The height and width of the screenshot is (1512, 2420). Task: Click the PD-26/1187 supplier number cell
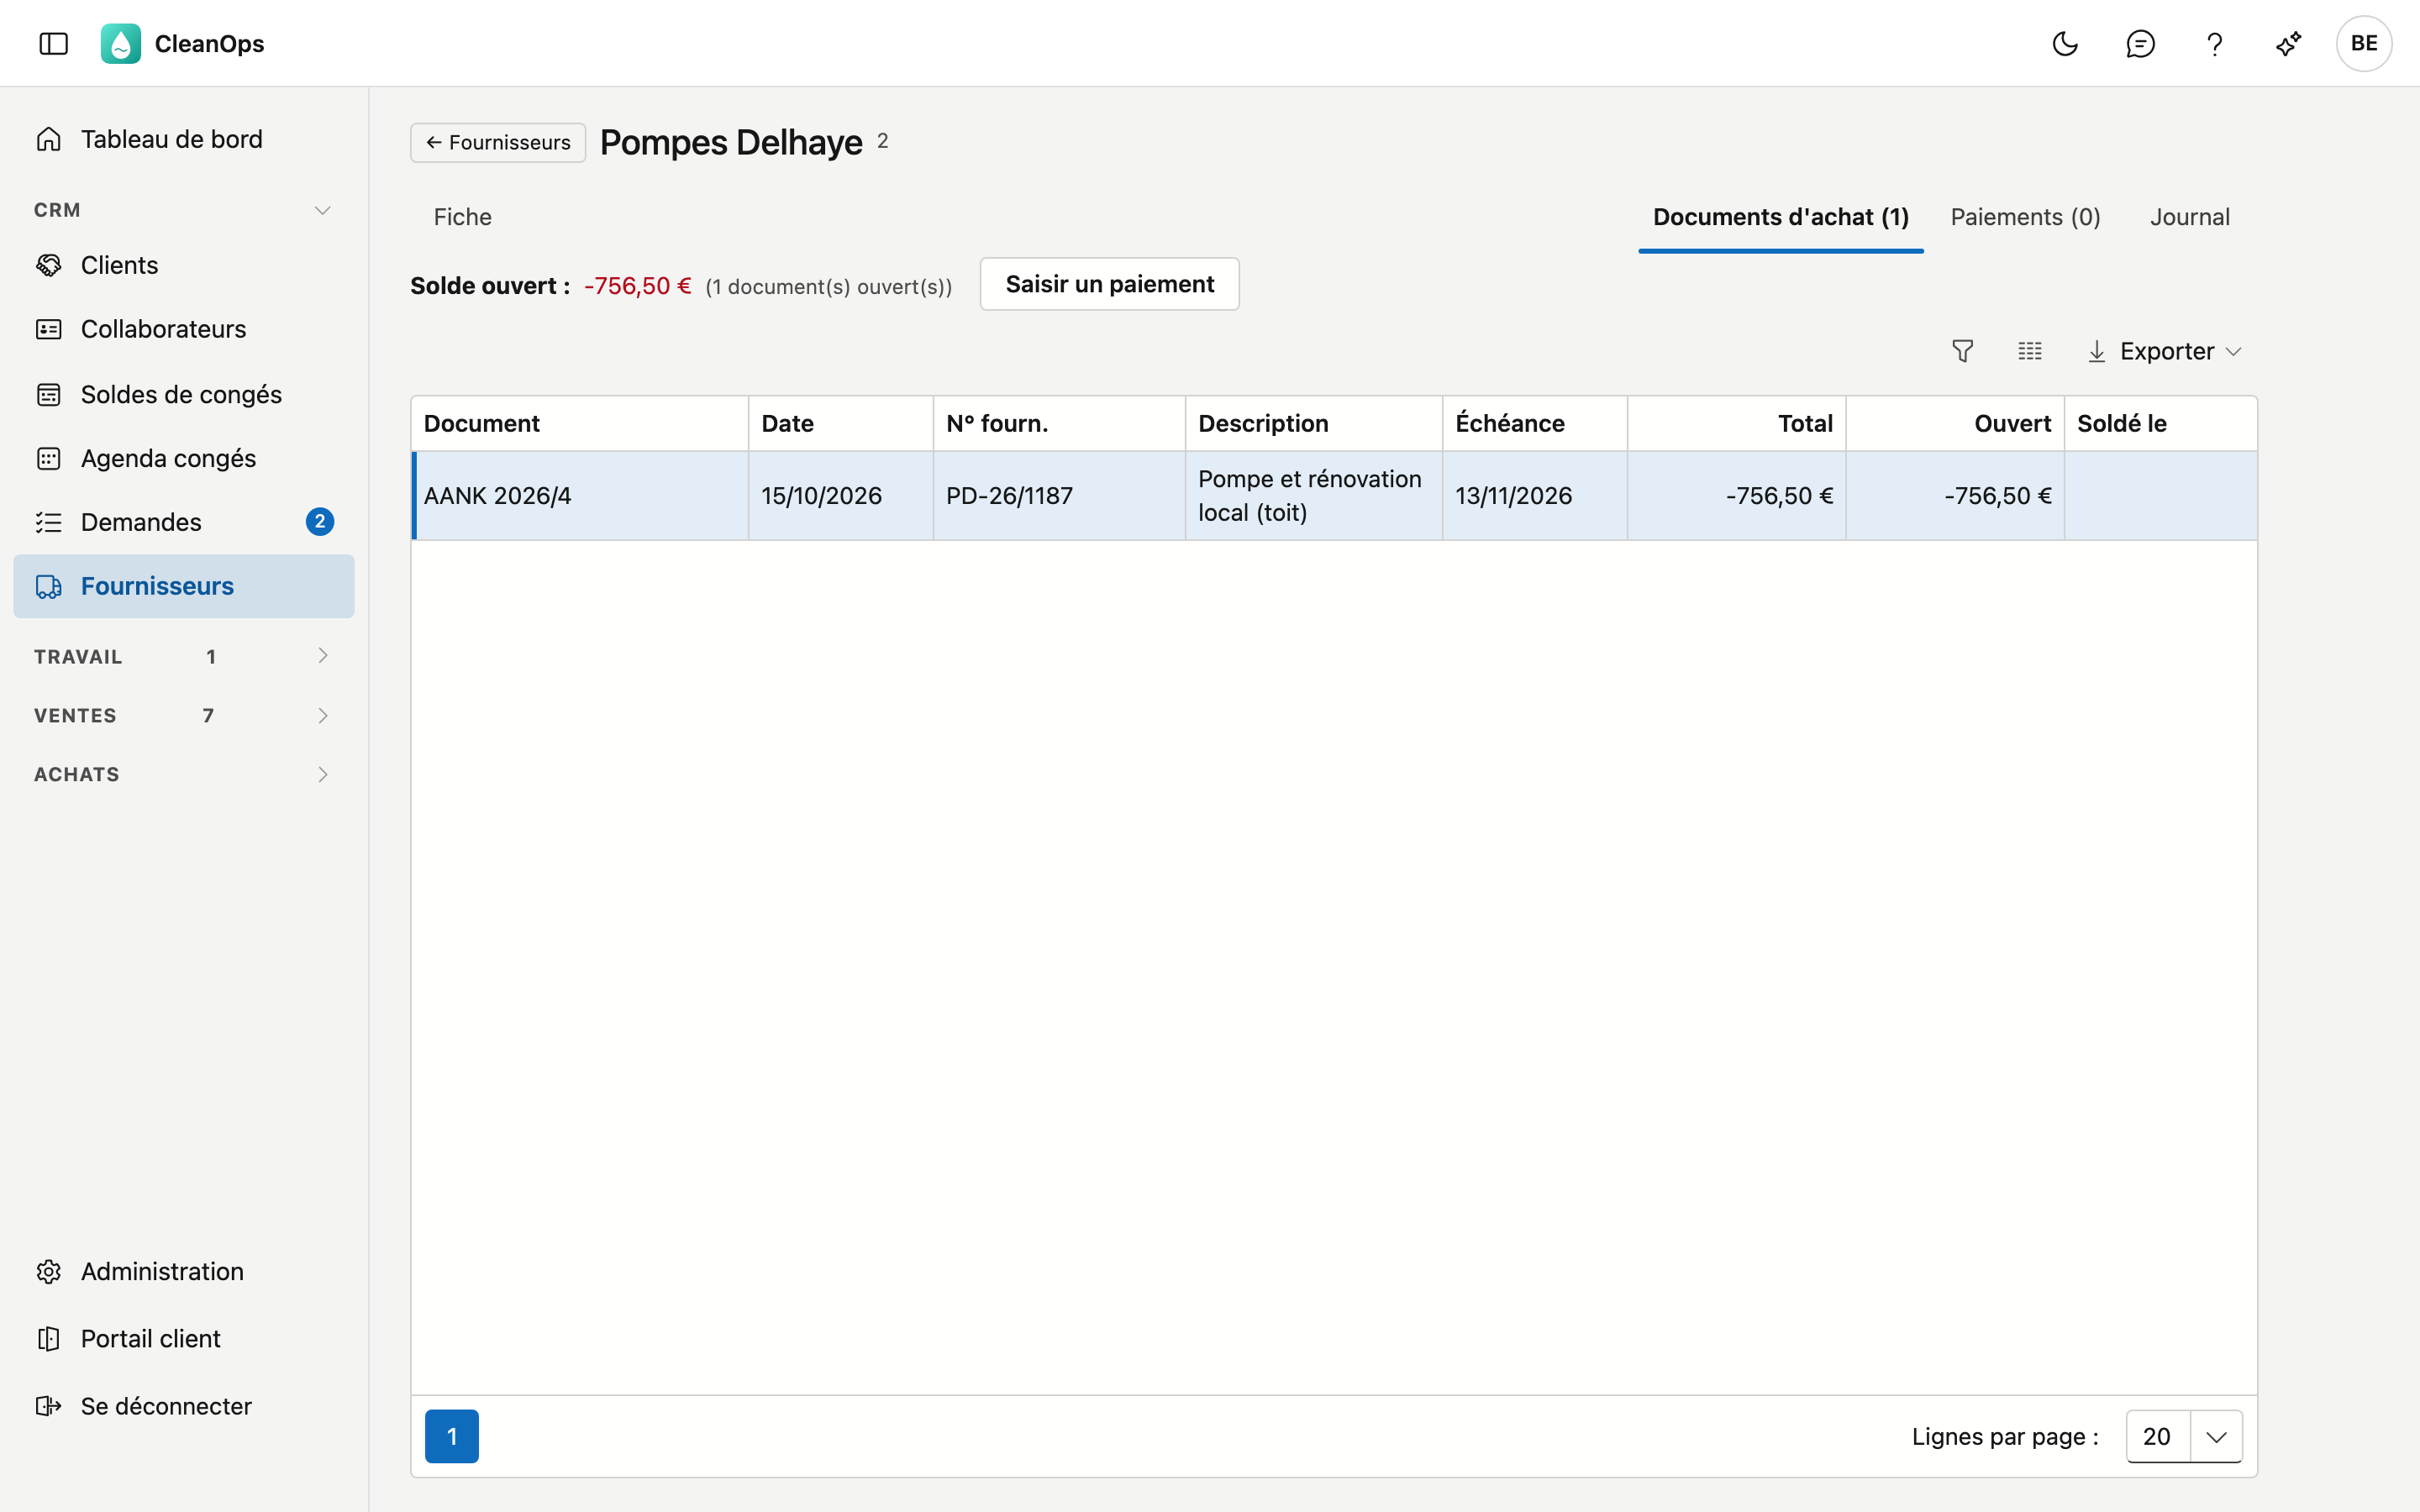click(x=1059, y=496)
